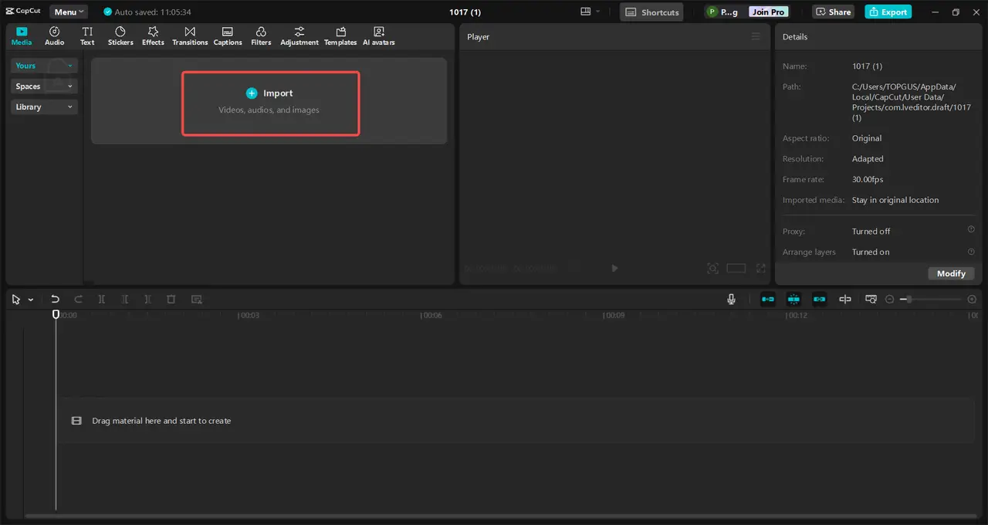Expand the Spaces section
The image size is (988, 525).
point(43,86)
